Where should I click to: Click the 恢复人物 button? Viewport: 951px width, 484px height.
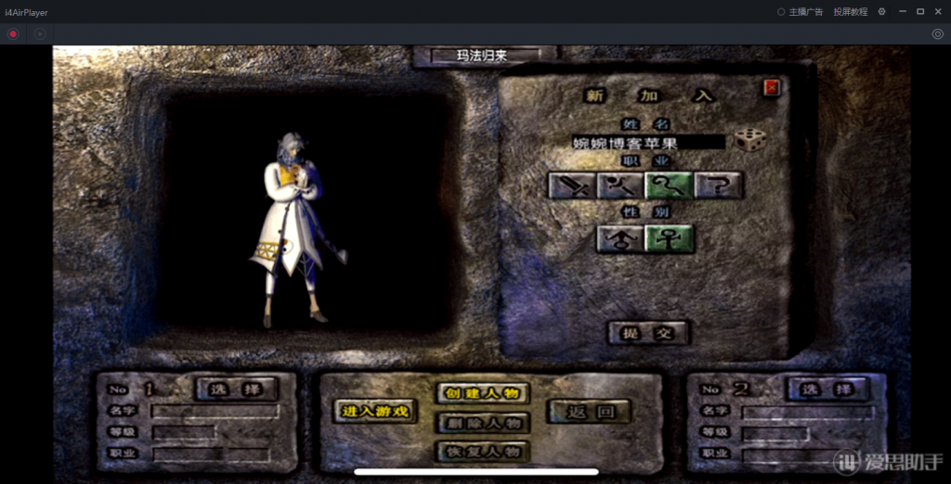[483, 452]
